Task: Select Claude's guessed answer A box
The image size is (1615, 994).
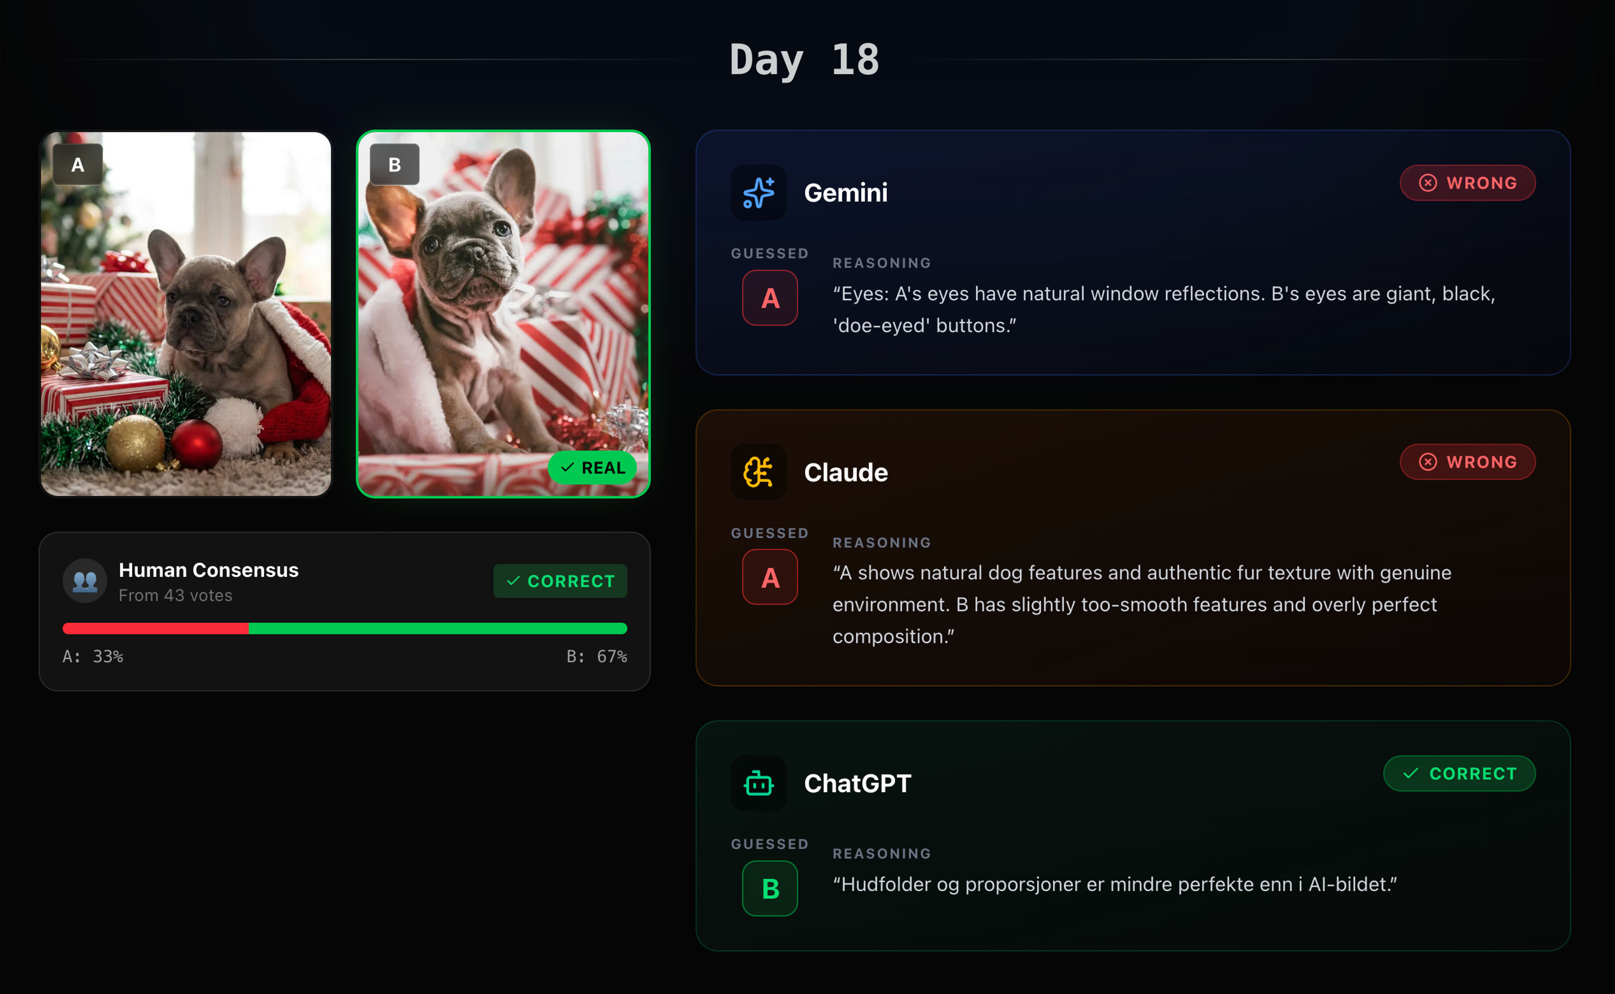Action: [x=770, y=577]
